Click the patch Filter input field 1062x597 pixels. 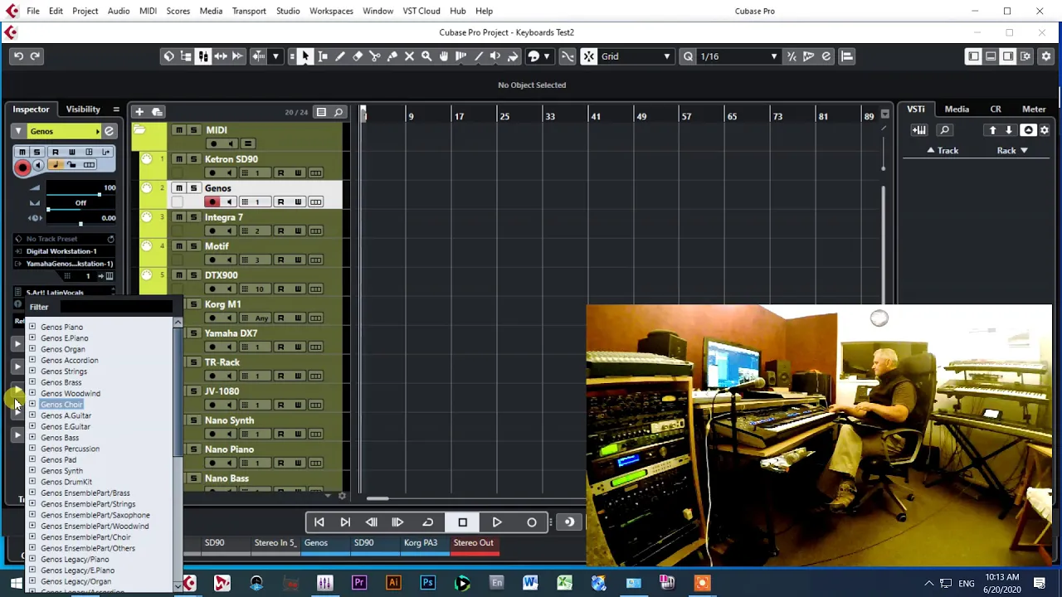coord(114,307)
